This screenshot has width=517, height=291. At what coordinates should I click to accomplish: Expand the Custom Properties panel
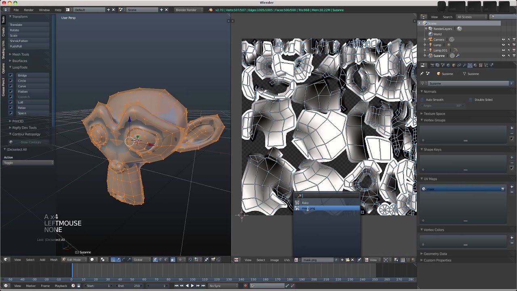point(437,260)
